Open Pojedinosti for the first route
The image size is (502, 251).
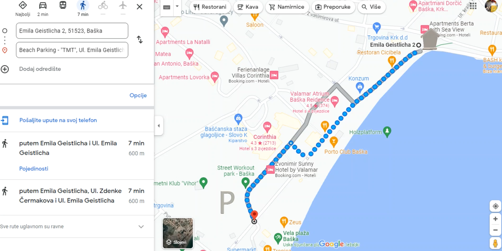tap(34, 169)
